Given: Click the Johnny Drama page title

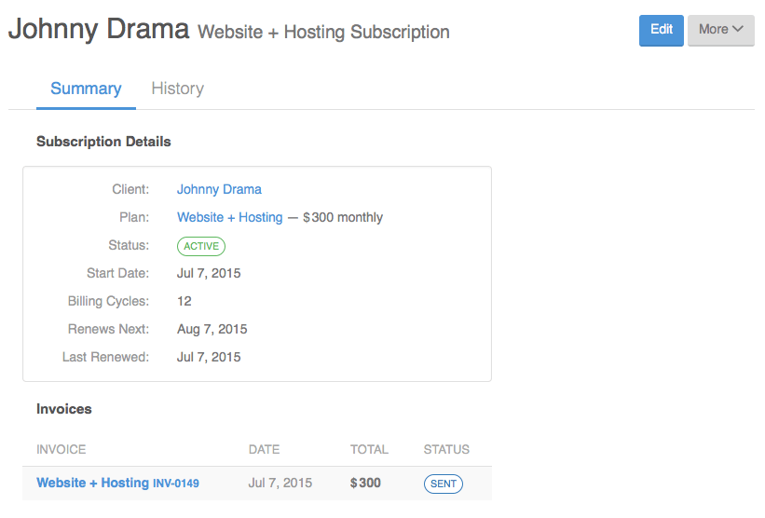Looking at the screenshot, I should (99, 29).
